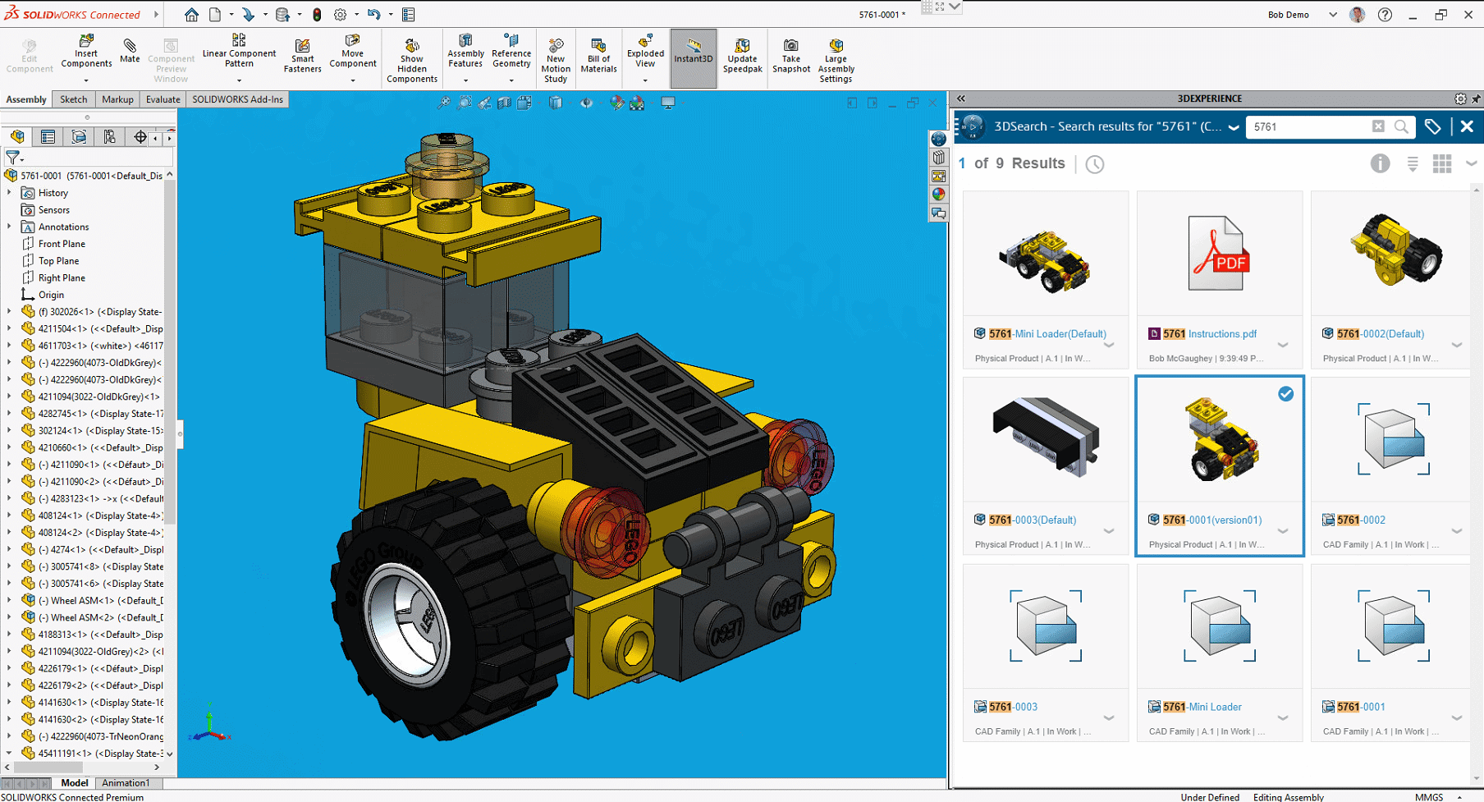This screenshot has height=802, width=1484.
Task: Collapse the 3DEXPERIENCE panel double chevron
Action: point(961,99)
